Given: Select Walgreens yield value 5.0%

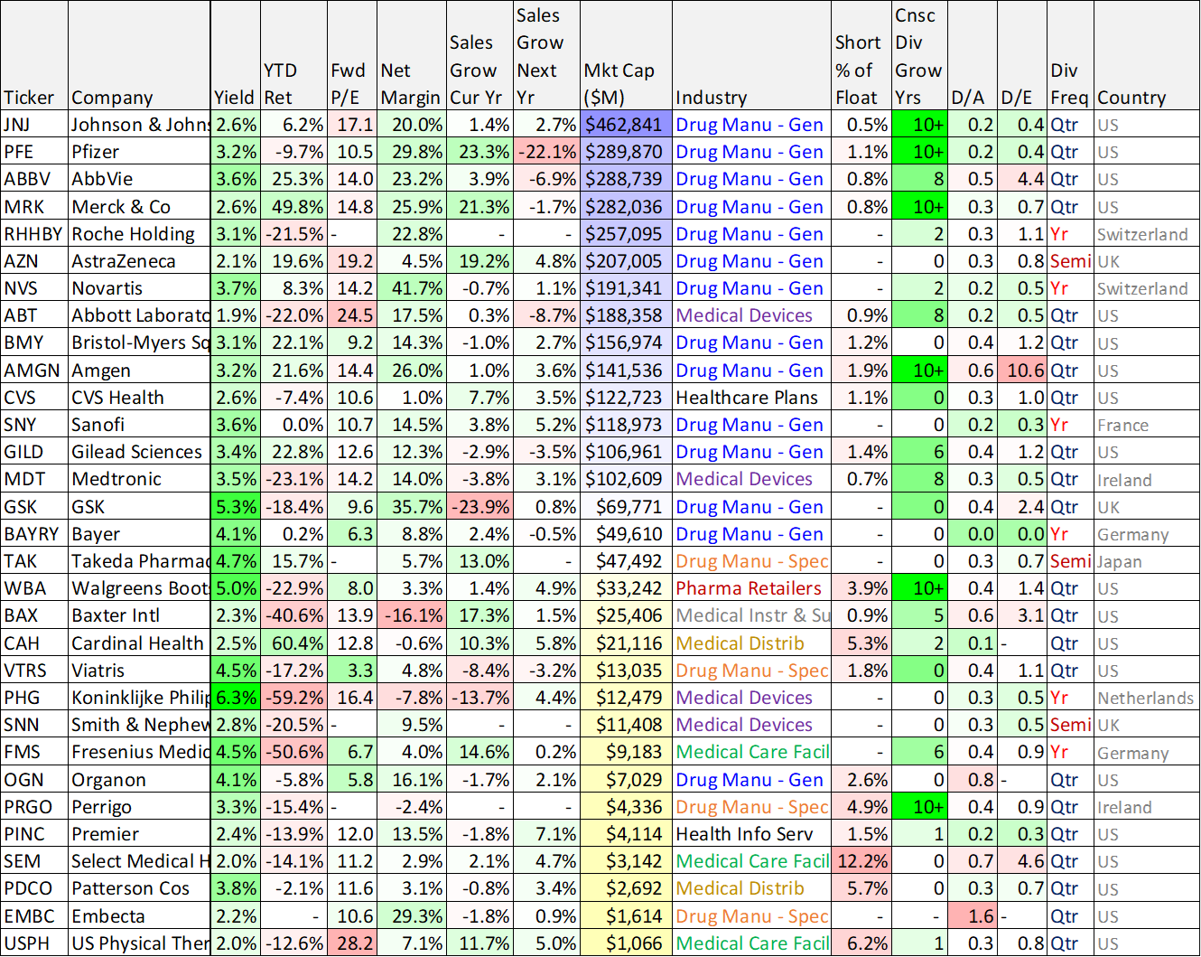Looking at the screenshot, I should pyautogui.click(x=236, y=588).
